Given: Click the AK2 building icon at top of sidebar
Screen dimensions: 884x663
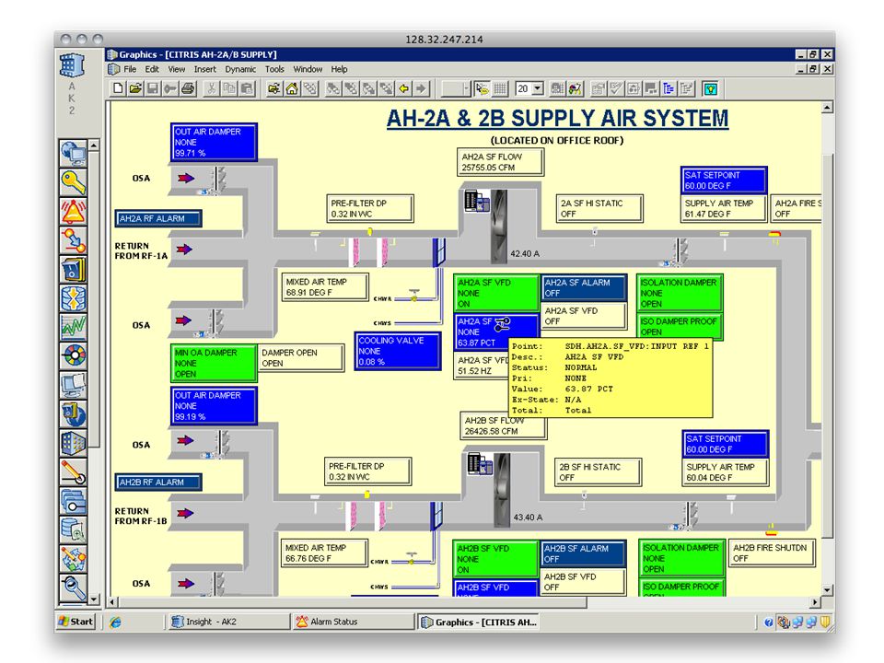Looking at the screenshot, I should 72,65.
